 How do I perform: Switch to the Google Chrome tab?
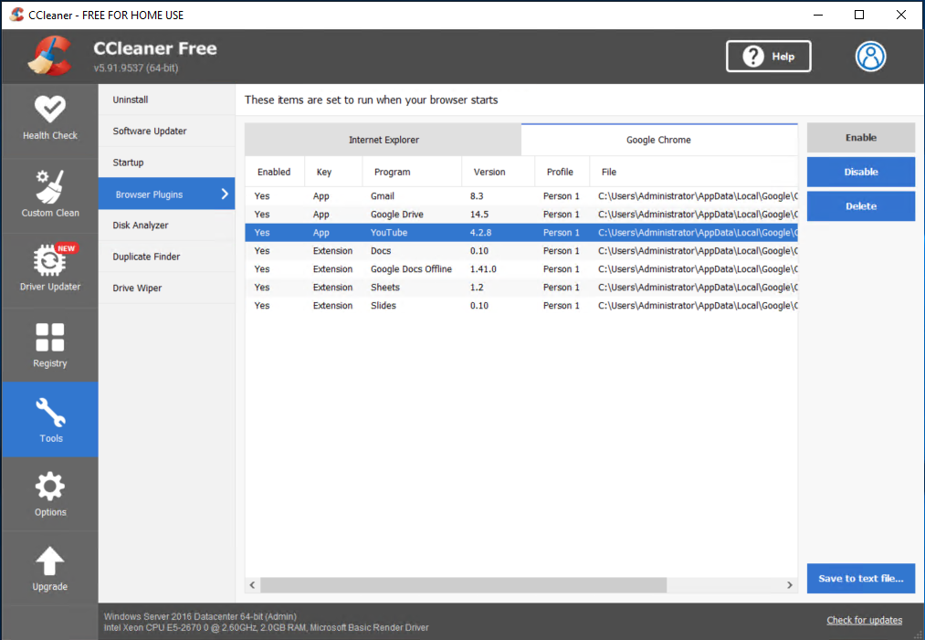pyautogui.click(x=659, y=140)
